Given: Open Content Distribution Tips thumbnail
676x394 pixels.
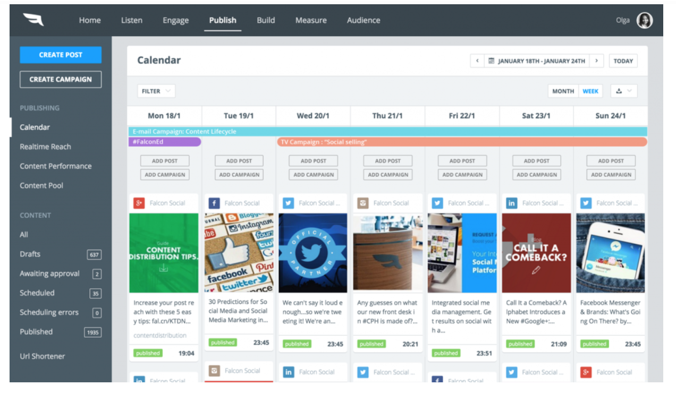Looking at the screenshot, I should click(x=164, y=253).
